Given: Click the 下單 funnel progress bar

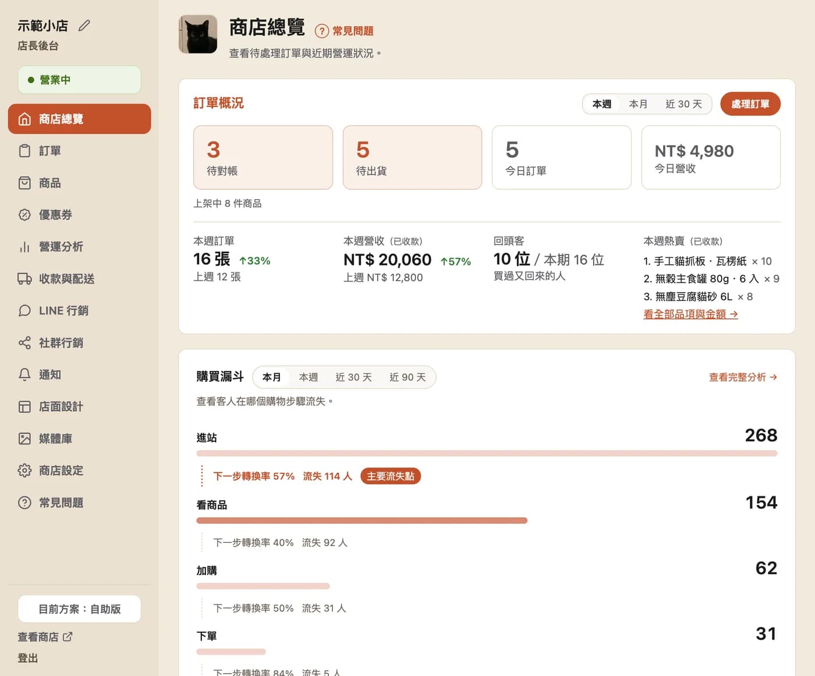Looking at the screenshot, I should tap(231, 652).
